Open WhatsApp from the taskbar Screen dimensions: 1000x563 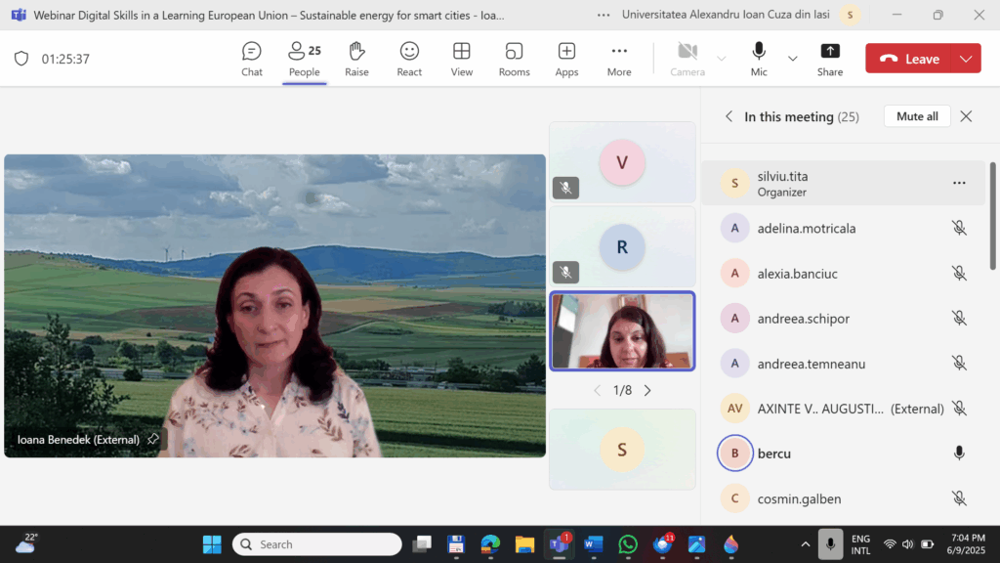pyautogui.click(x=628, y=544)
